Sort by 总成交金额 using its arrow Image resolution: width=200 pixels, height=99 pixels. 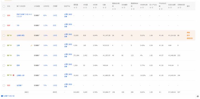(x=169, y=8)
